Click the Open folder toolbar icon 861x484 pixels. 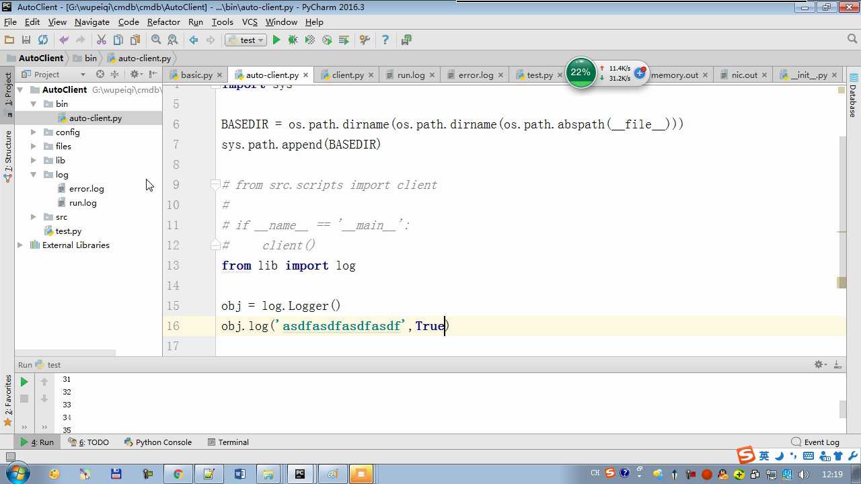(9, 40)
